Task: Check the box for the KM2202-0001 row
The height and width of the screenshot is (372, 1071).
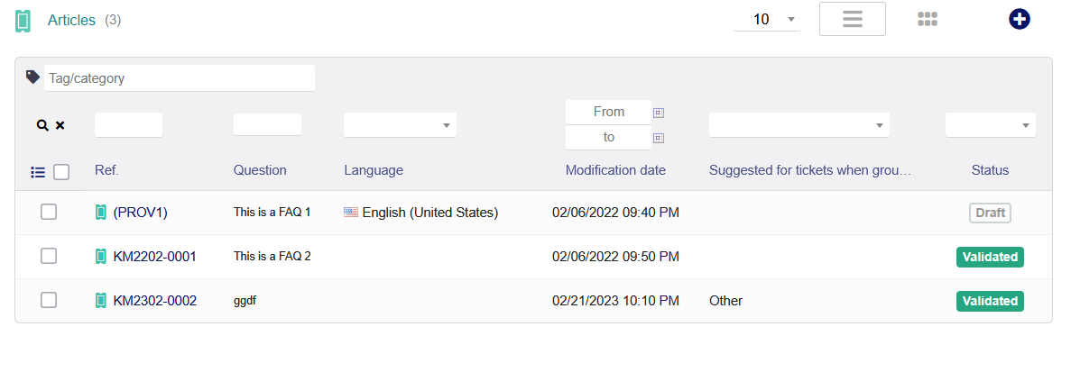Action: 49,257
